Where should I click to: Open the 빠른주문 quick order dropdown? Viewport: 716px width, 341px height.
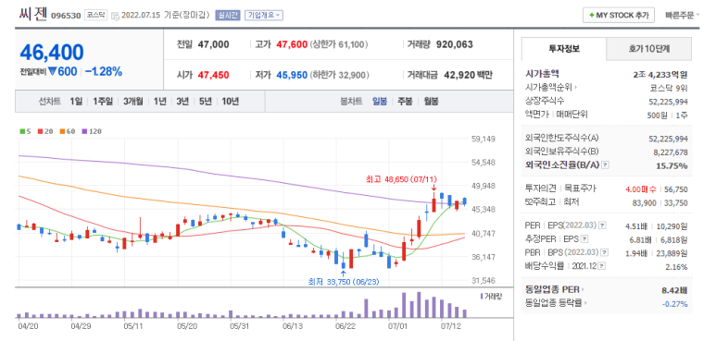click(x=683, y=15)
